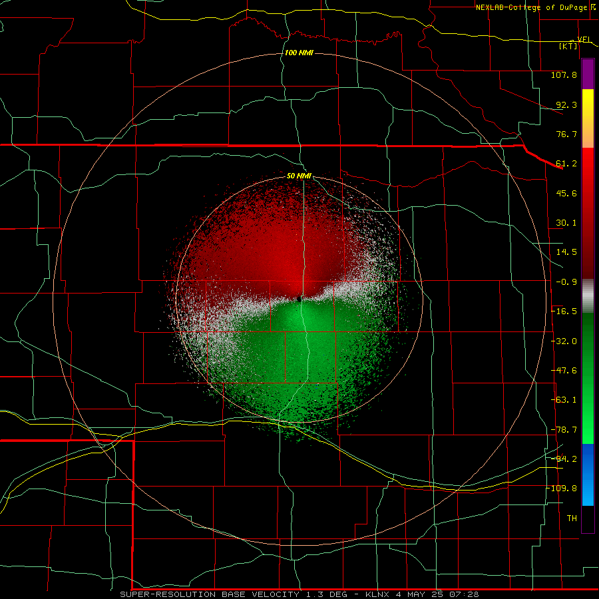Select the -47.6 scale value

tap(564, 371)
